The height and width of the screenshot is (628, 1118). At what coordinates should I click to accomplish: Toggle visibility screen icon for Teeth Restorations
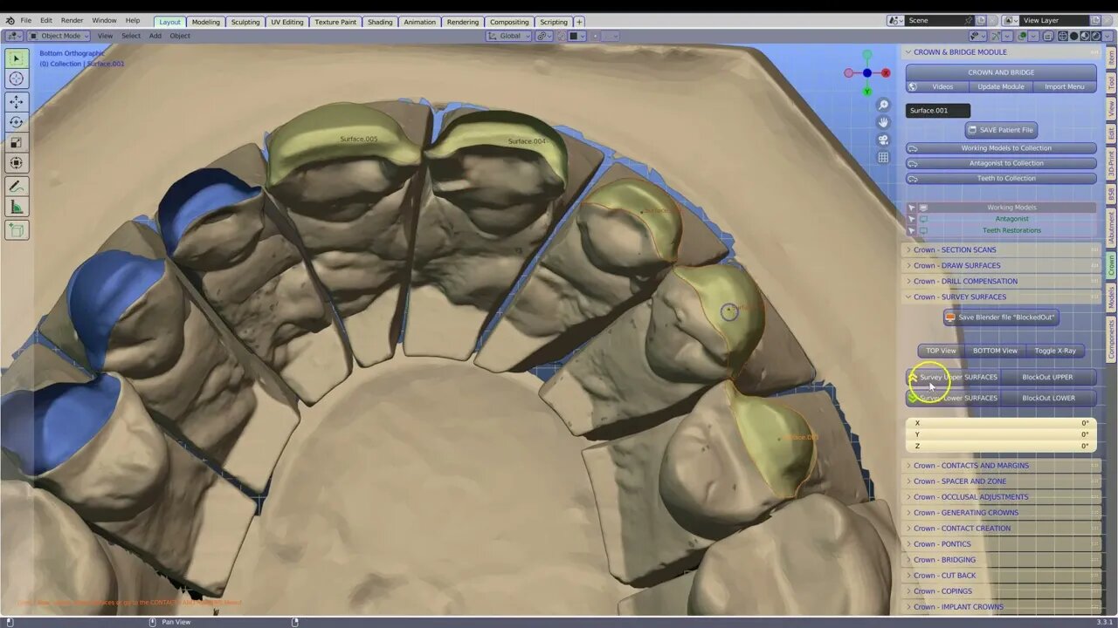point(923,230)
